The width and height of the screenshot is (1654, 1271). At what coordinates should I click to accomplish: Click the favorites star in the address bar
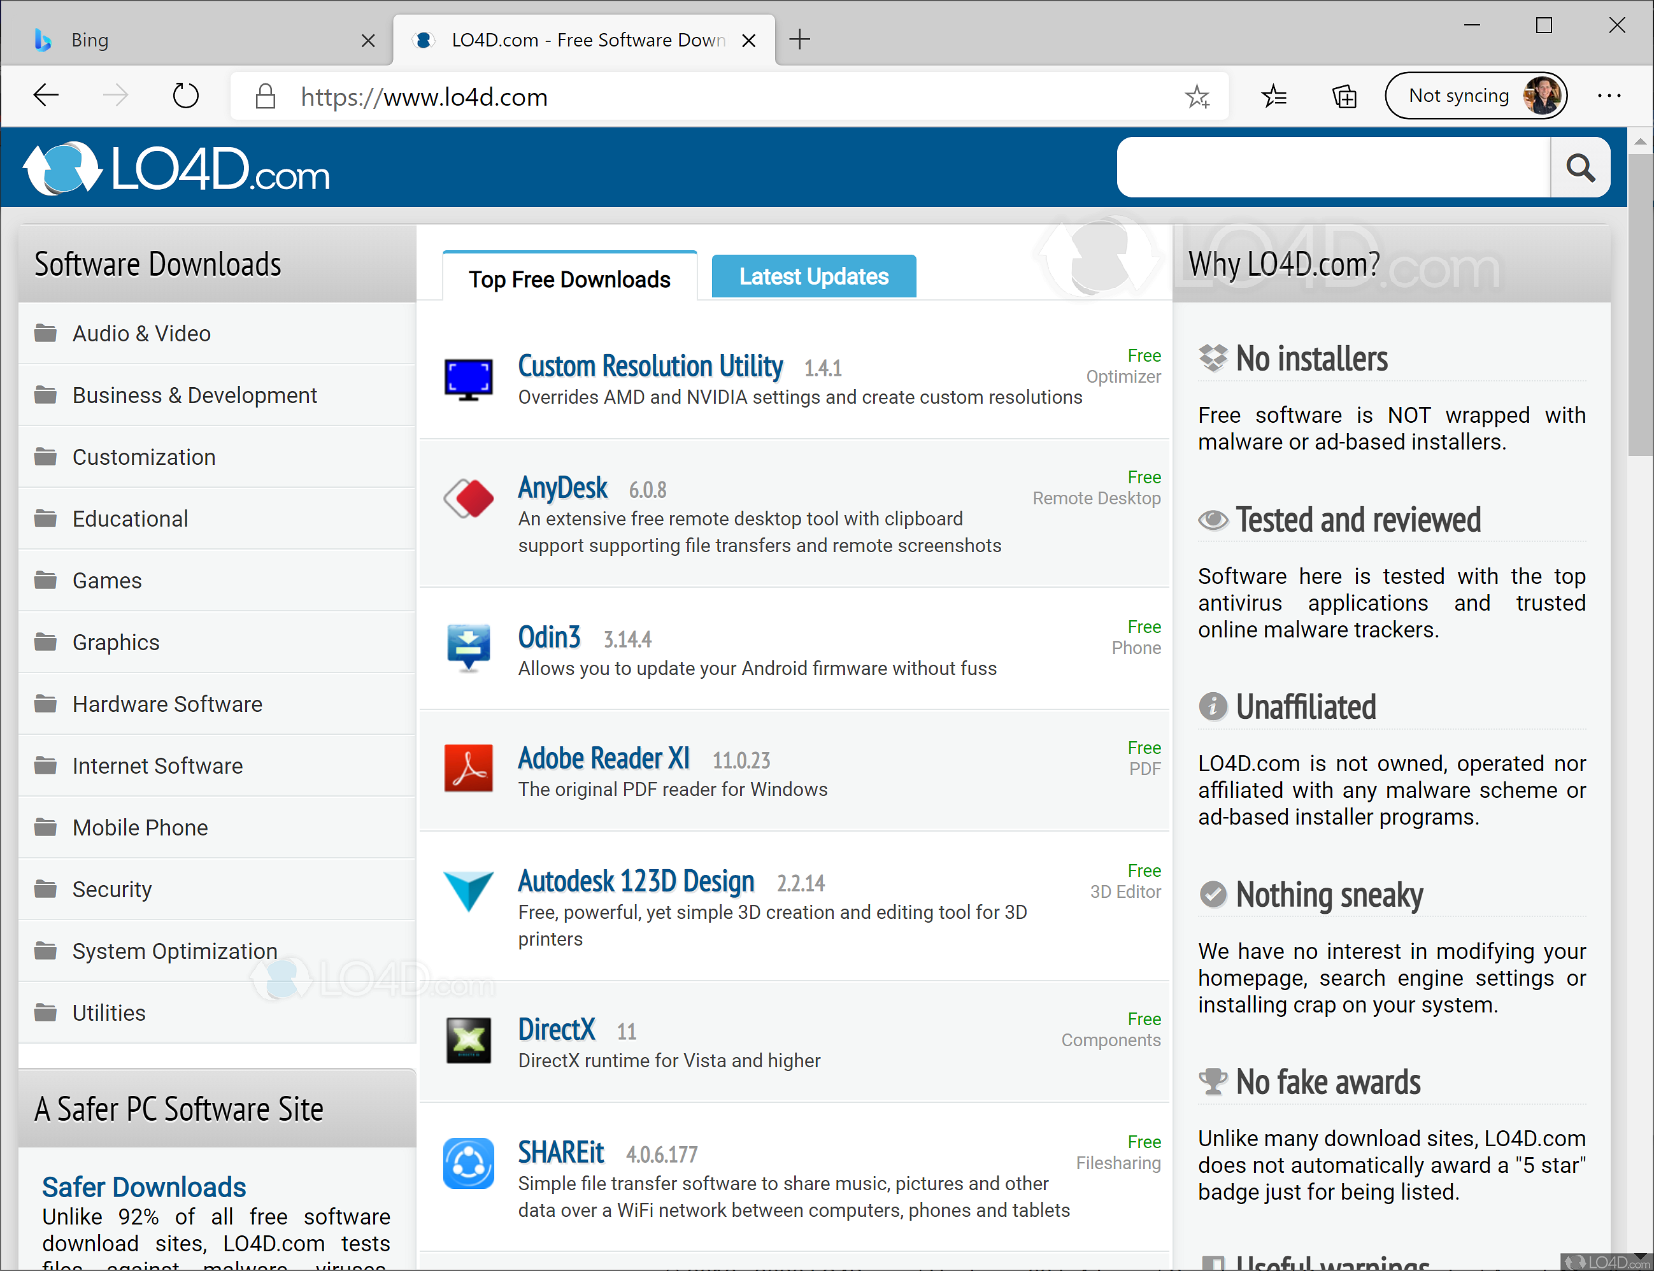click(1198, 96)
